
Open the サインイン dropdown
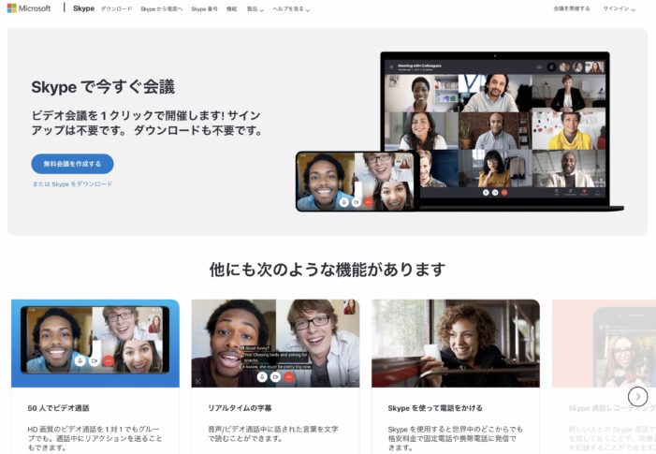619,8
